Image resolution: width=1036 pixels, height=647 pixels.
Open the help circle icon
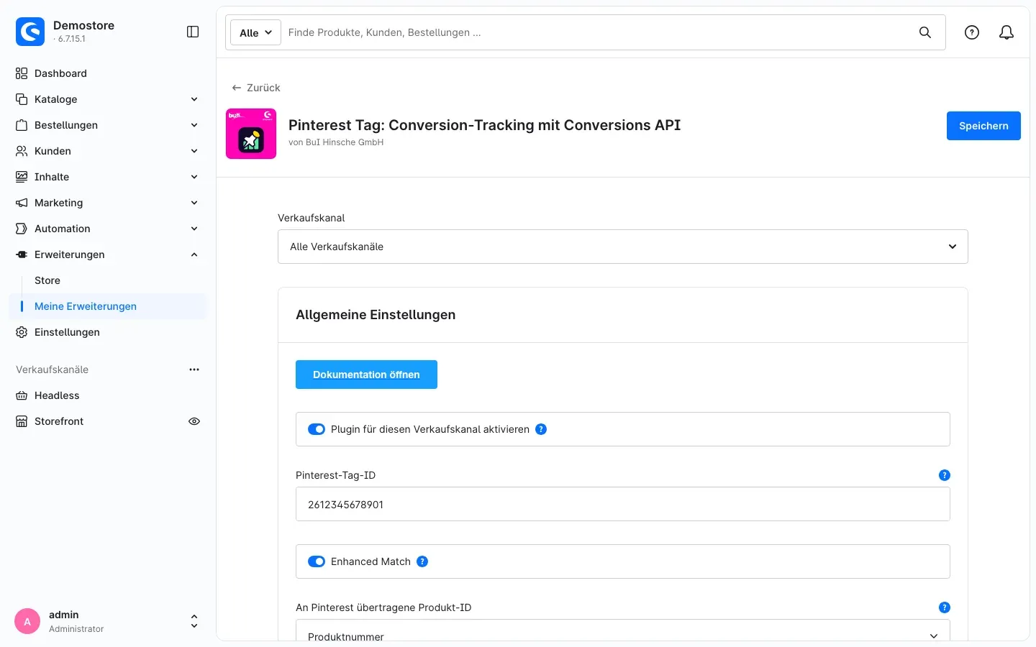pos(972,32)
